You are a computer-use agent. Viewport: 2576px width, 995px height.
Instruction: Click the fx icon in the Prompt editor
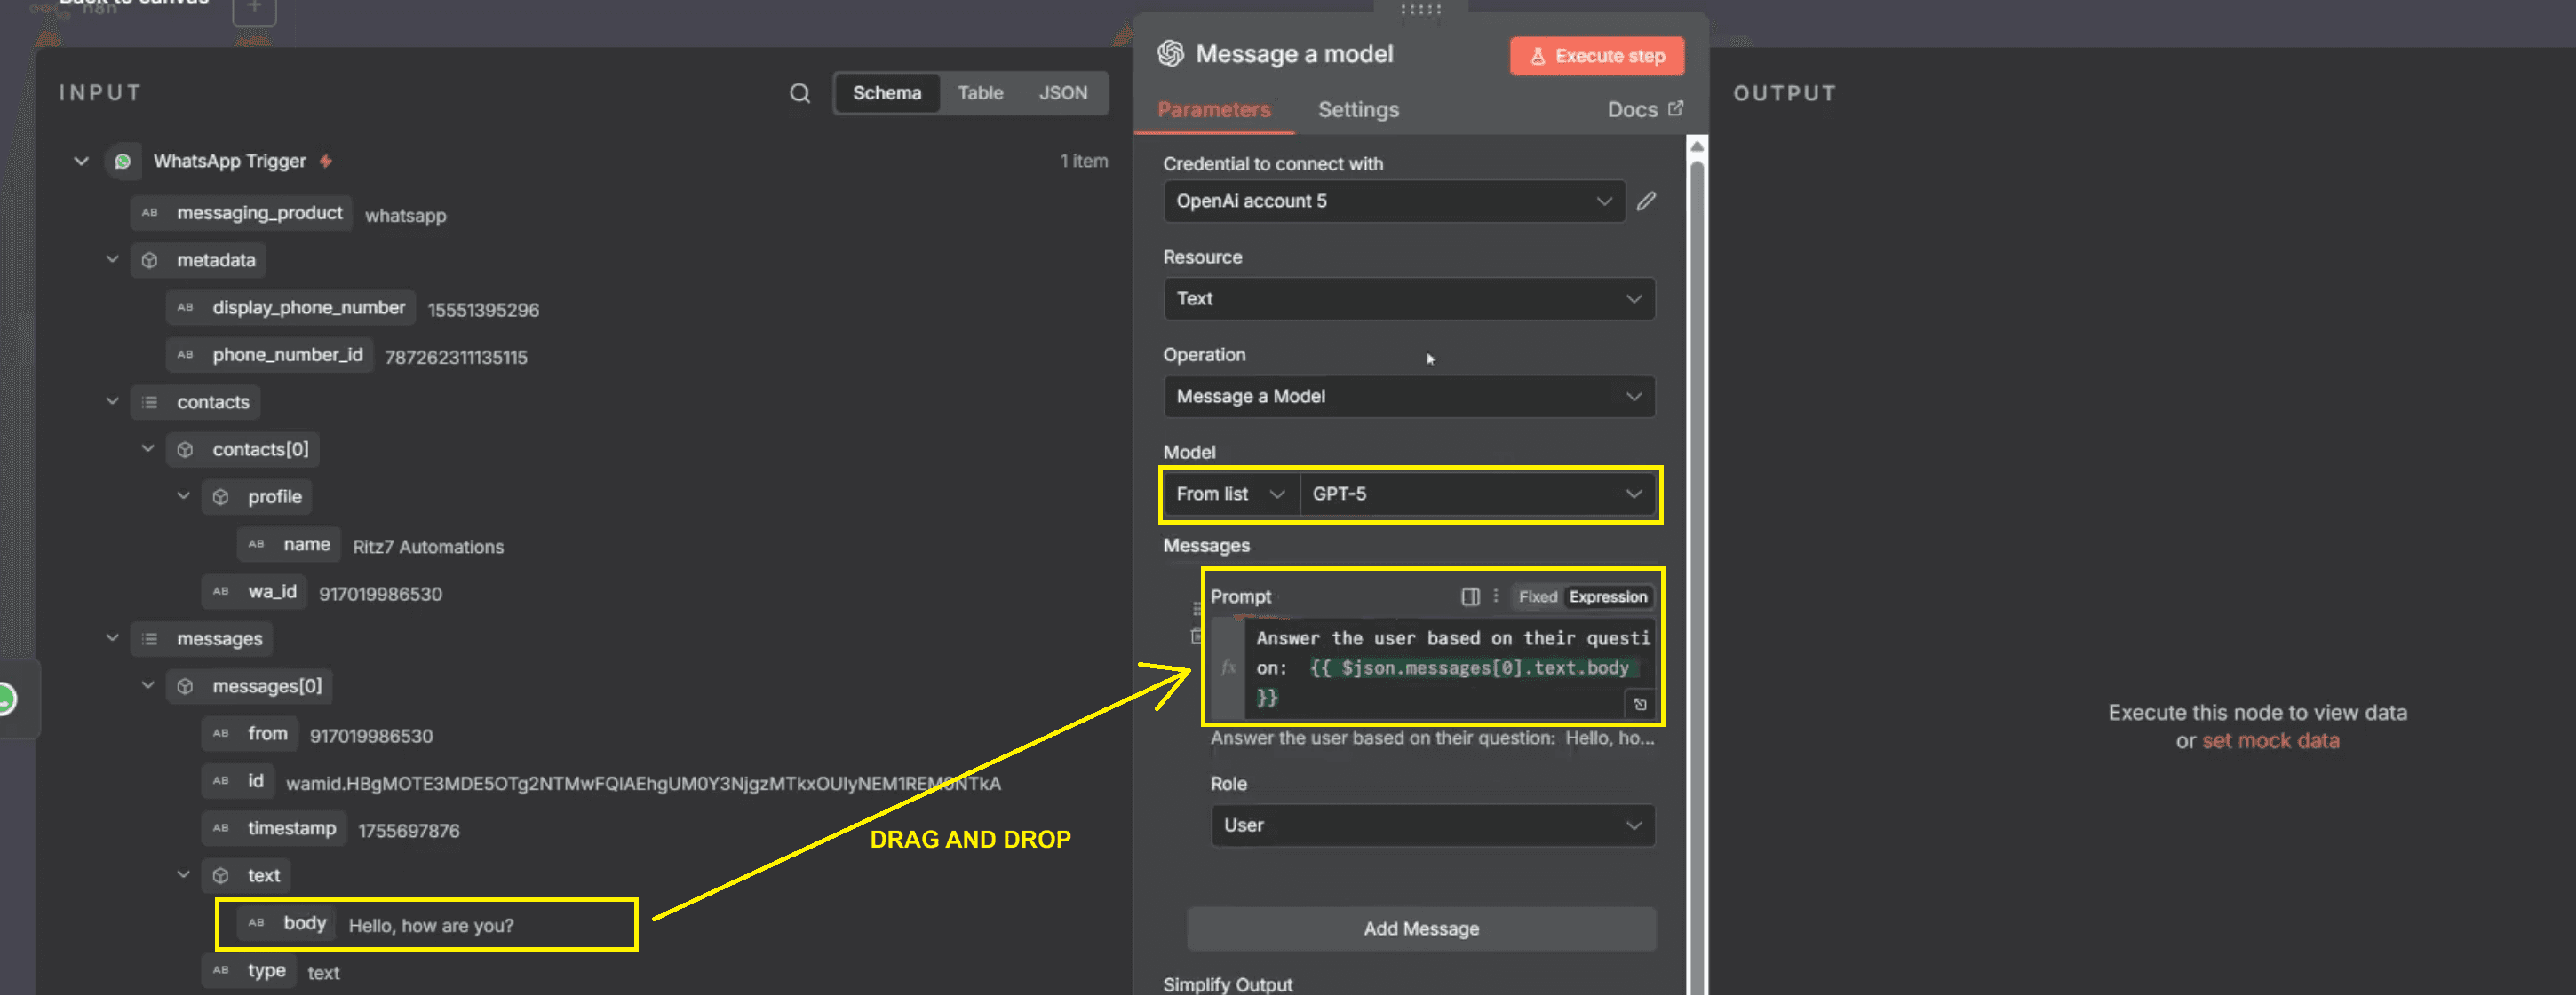coord(1228,668)
